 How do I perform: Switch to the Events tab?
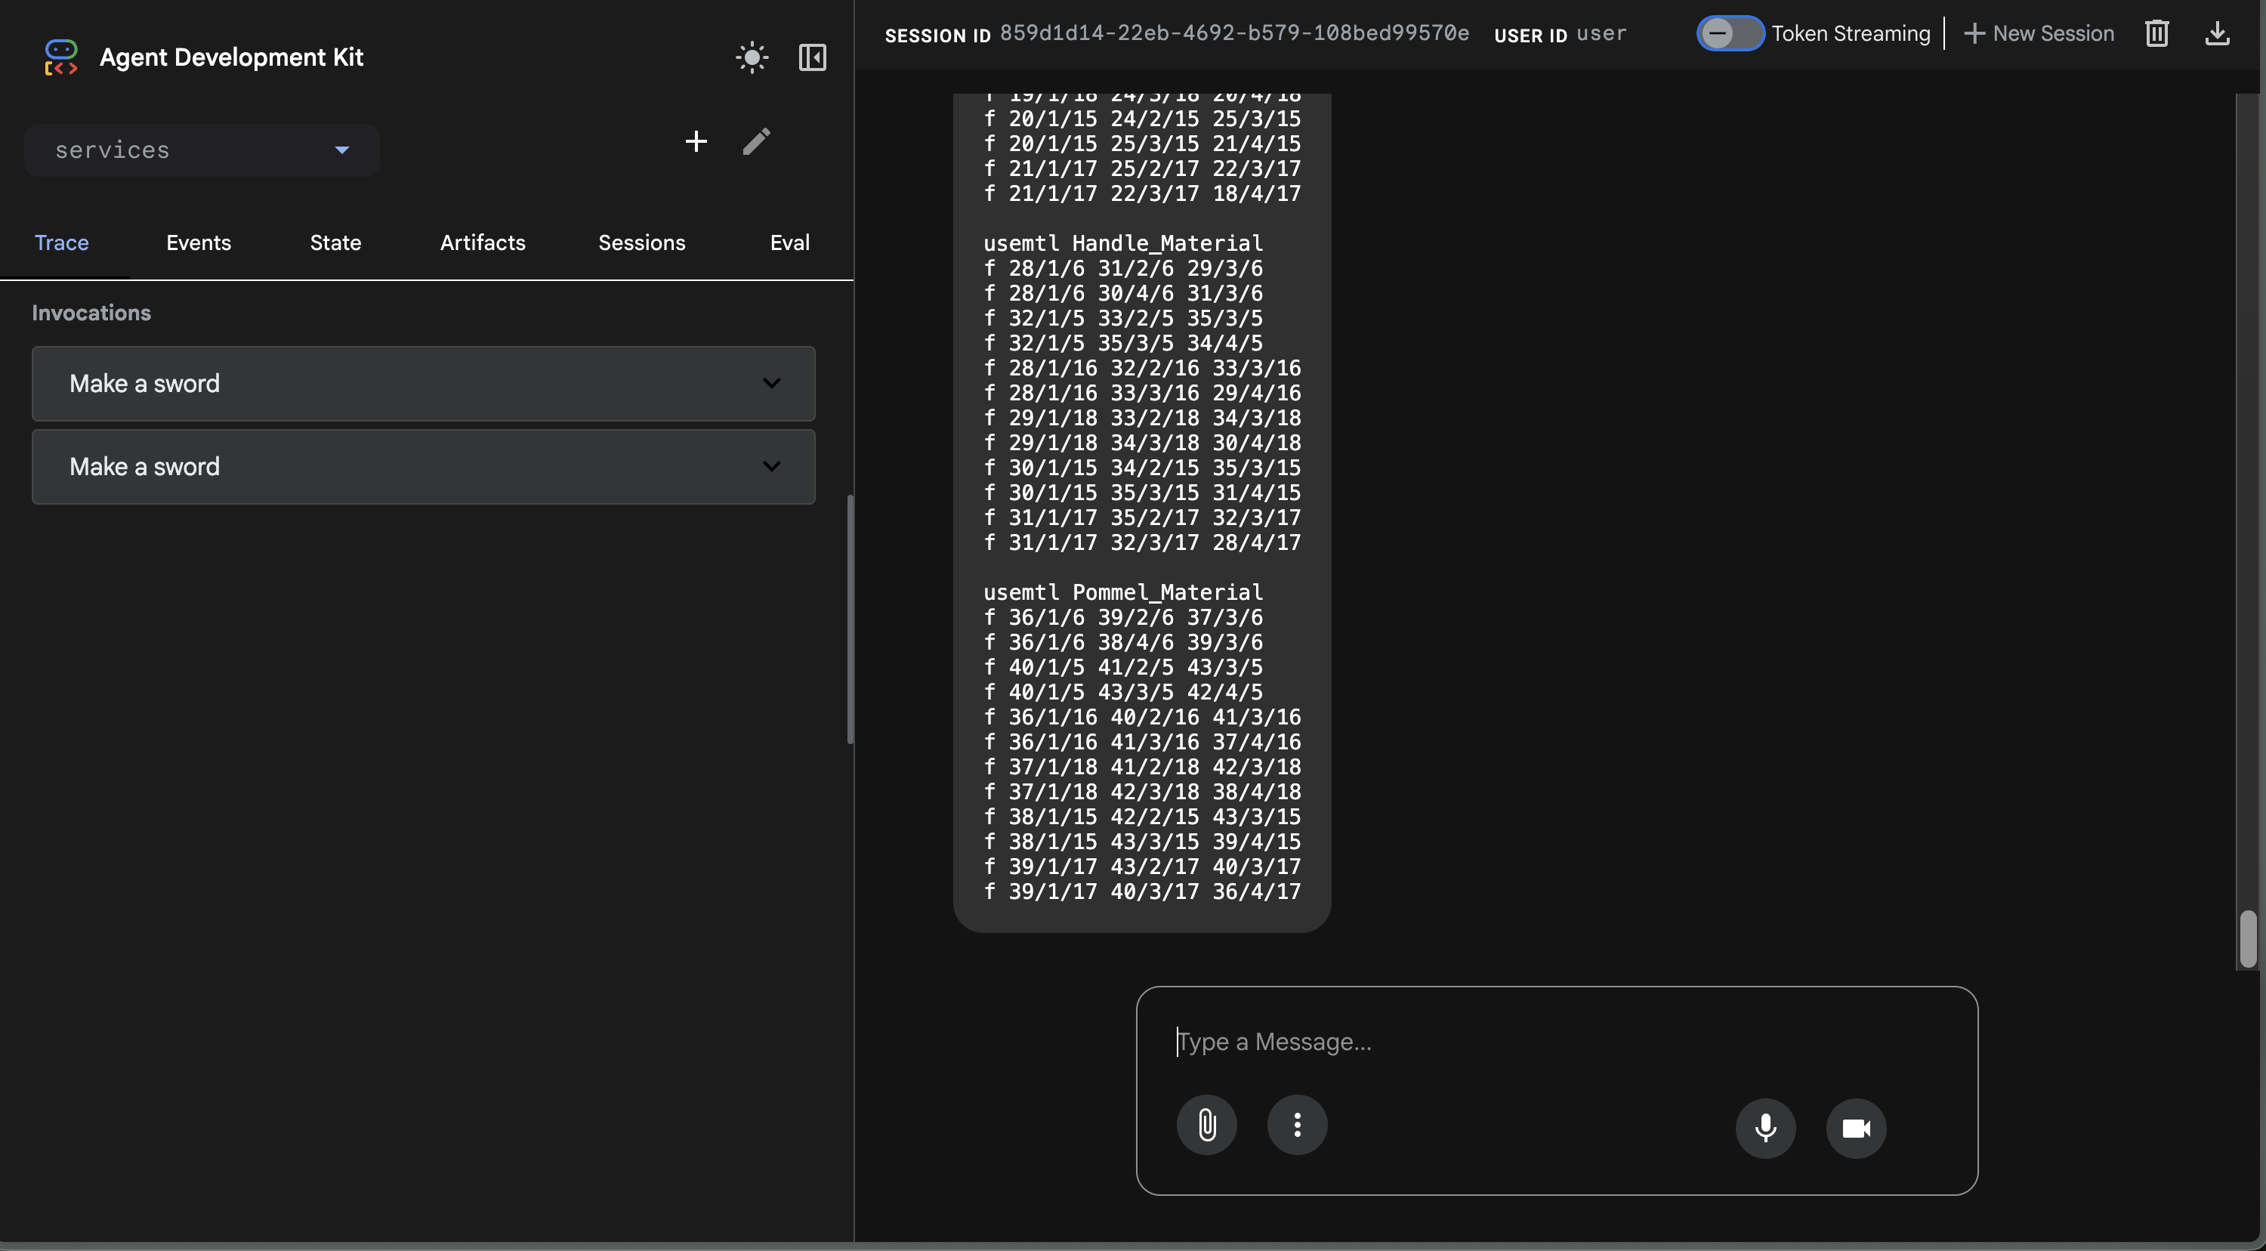click(x=198, y=242)
